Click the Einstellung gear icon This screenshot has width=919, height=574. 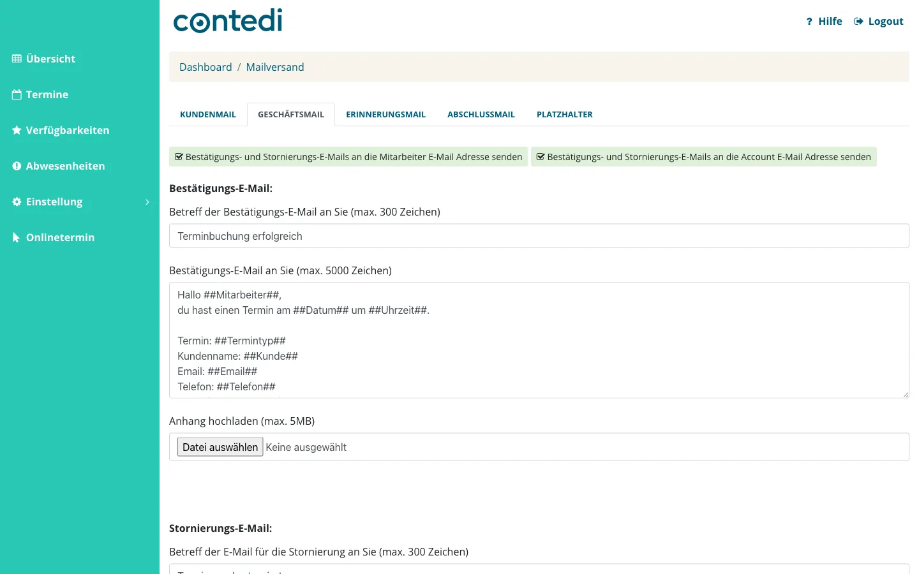tap(17, 202)
